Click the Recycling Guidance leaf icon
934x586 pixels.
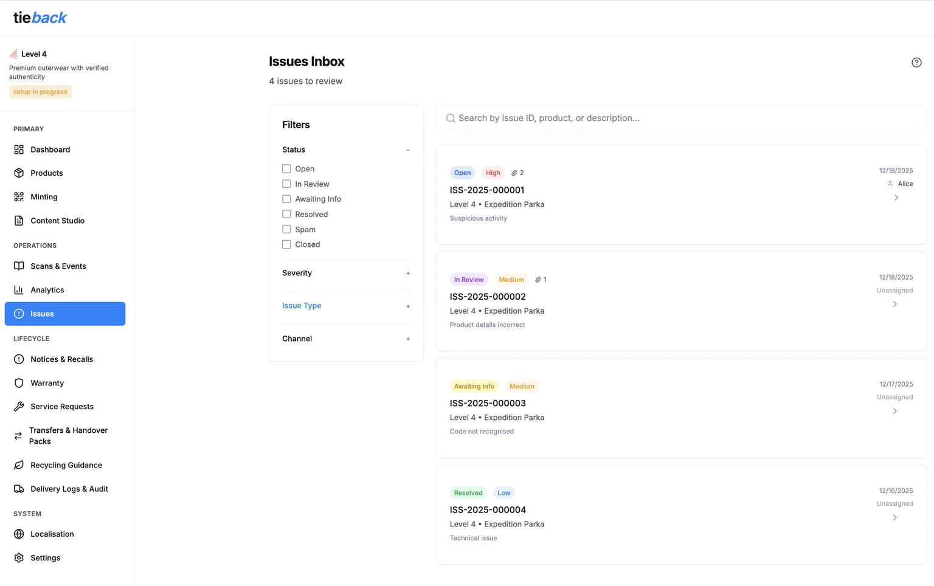point(19,465)
